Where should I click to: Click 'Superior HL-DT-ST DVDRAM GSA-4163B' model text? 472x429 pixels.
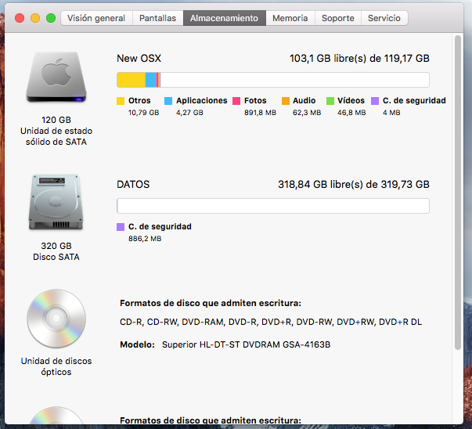(247, 344)
